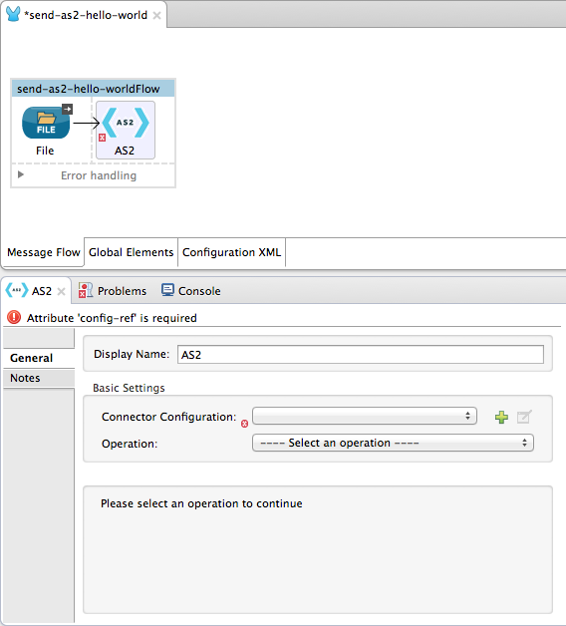The width and height of the screenshot is (566, 626).
Task: Click the red error marker on AS2 node
Action: coord(103,138)
